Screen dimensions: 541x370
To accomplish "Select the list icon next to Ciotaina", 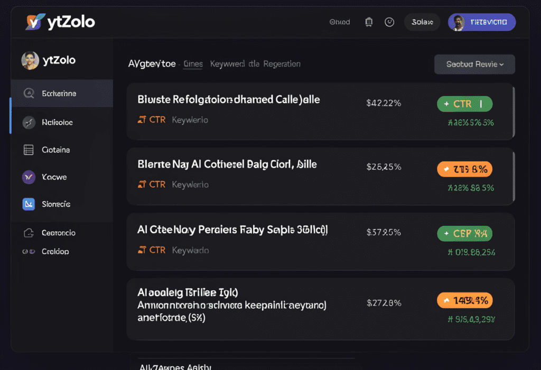I will [29, 150].
